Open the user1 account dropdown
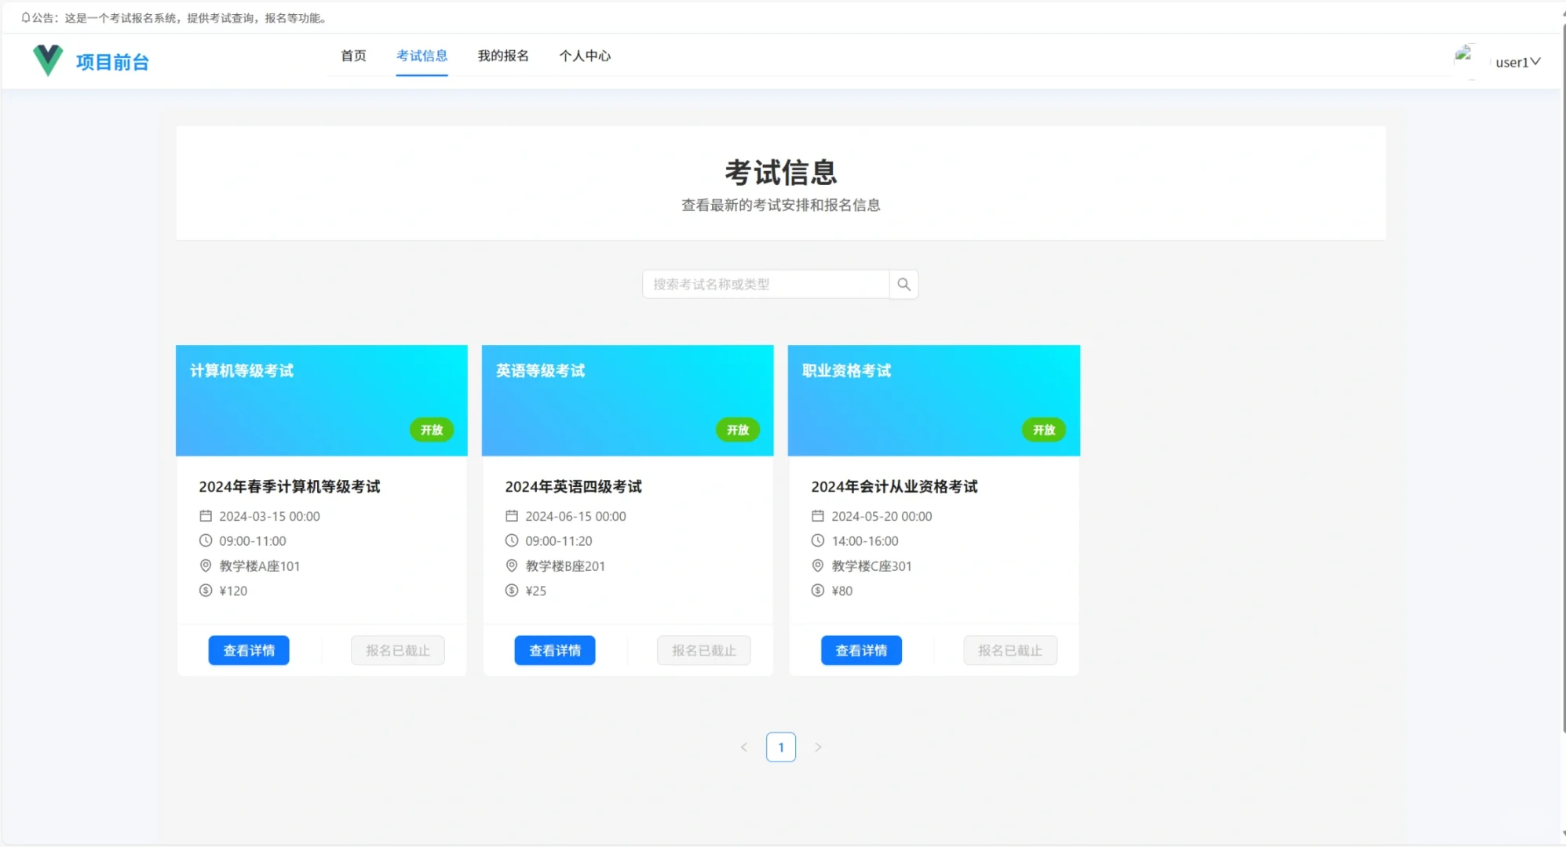Screen dimensions: 1566x847 [1513, 62]
